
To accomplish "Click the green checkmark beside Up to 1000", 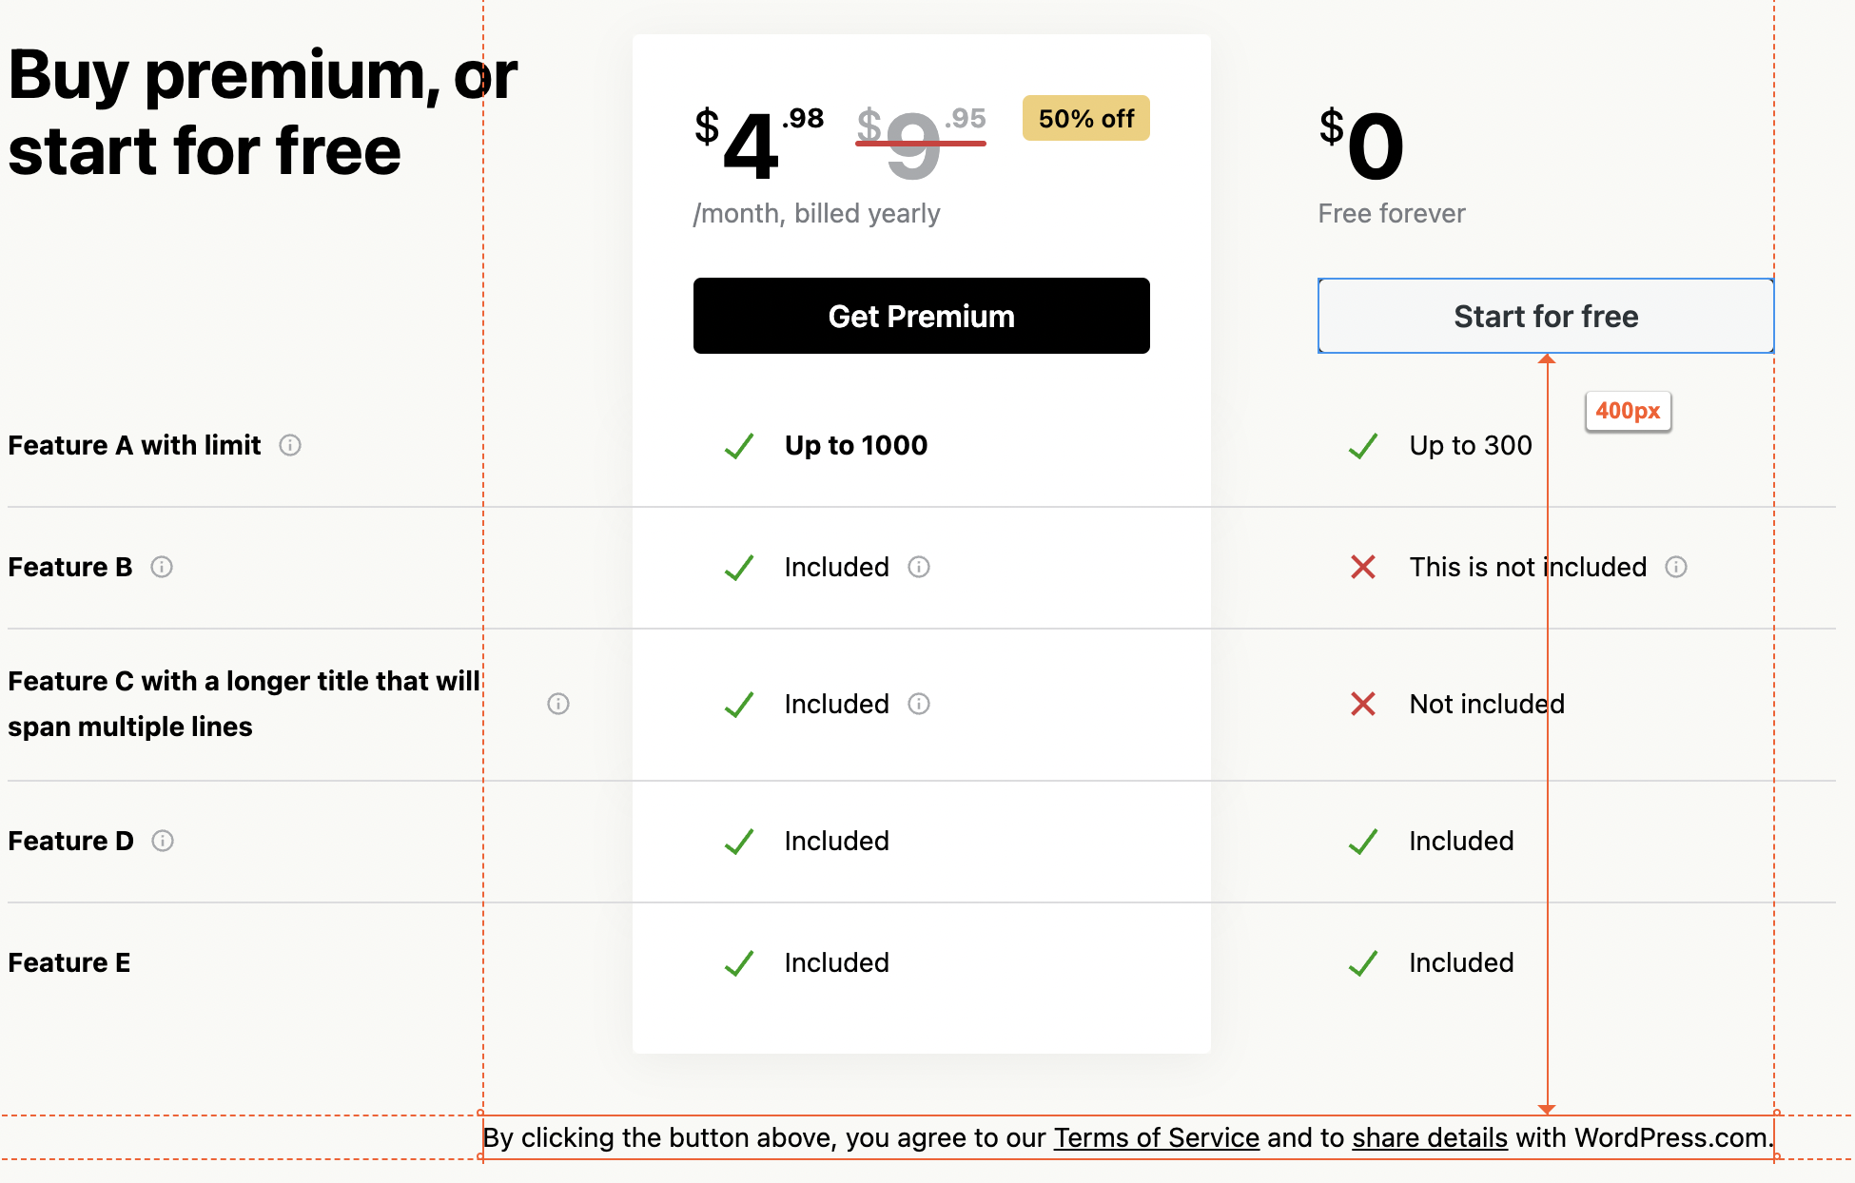I will pos(739,445).
